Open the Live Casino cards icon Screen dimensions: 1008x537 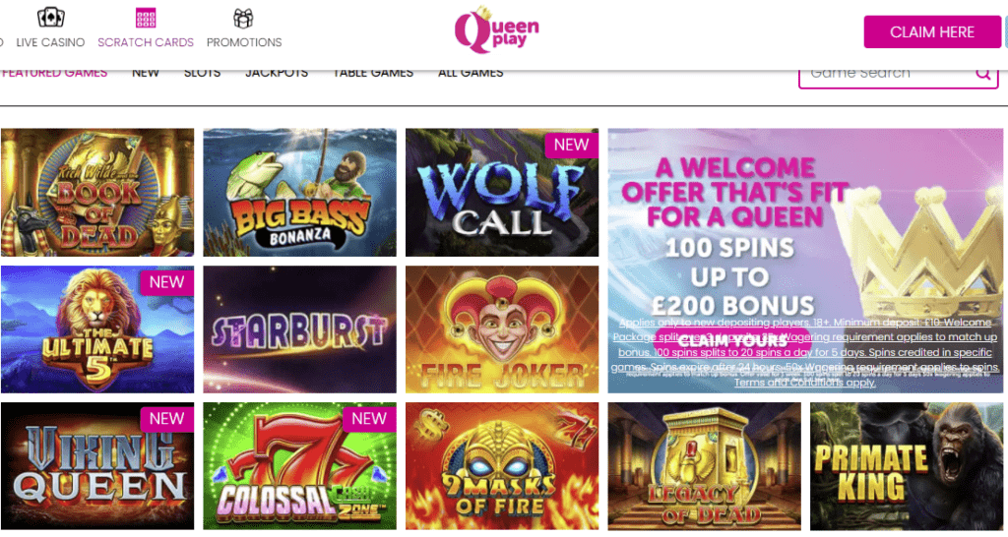pos(51,18)
